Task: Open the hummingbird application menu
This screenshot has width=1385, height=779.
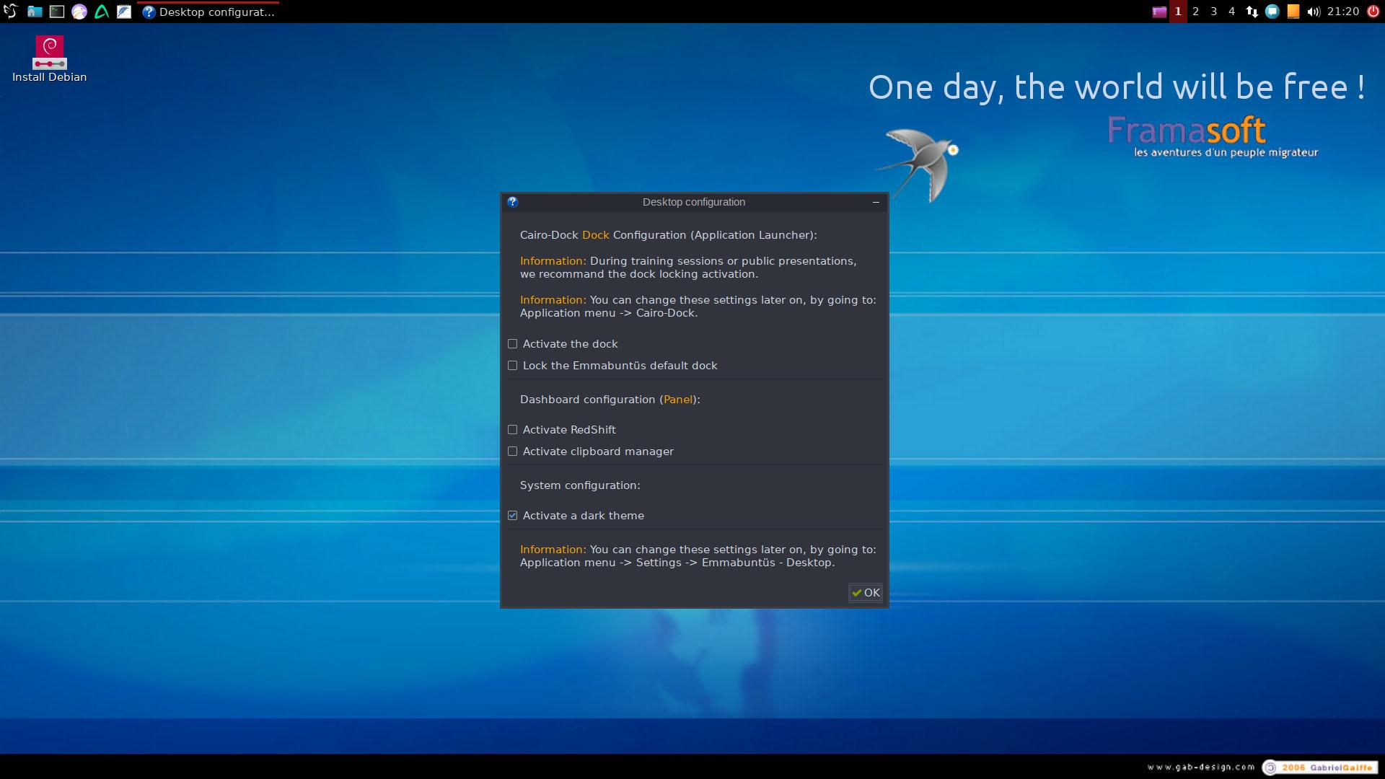Action: pos(10,12)
